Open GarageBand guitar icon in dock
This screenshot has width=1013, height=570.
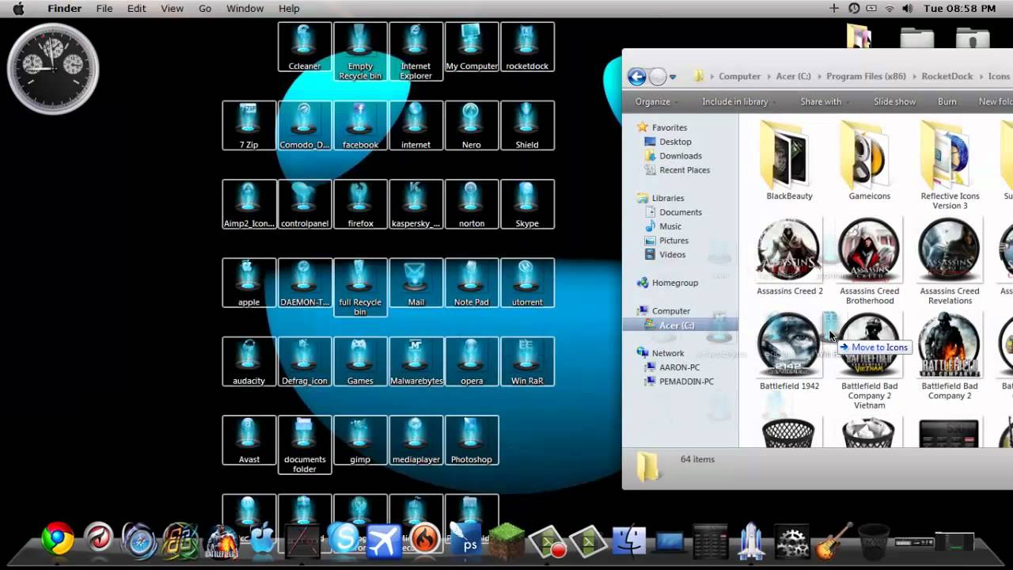click(x=833, y=541)
